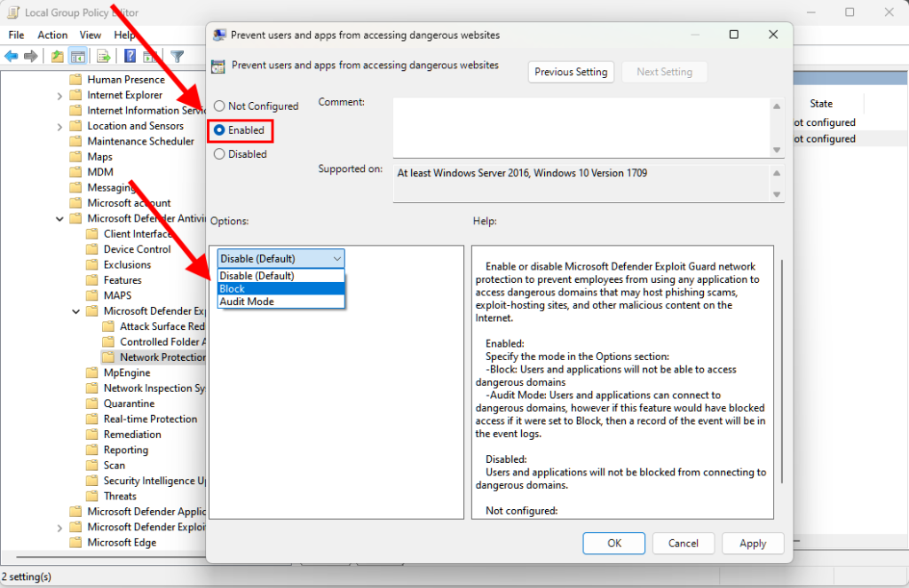The width and height of the screenshot is (909, 588).
Task: Click the Previous Setting button
Action: click(x=571, y=72)
